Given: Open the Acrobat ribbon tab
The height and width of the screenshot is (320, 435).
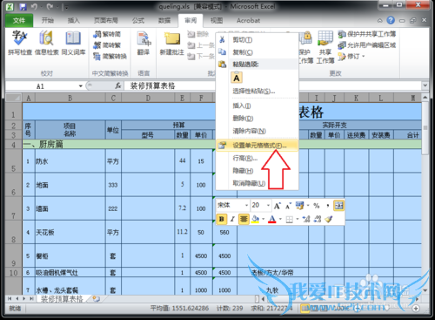Looking at the screenshot, I should coord(248,20).
